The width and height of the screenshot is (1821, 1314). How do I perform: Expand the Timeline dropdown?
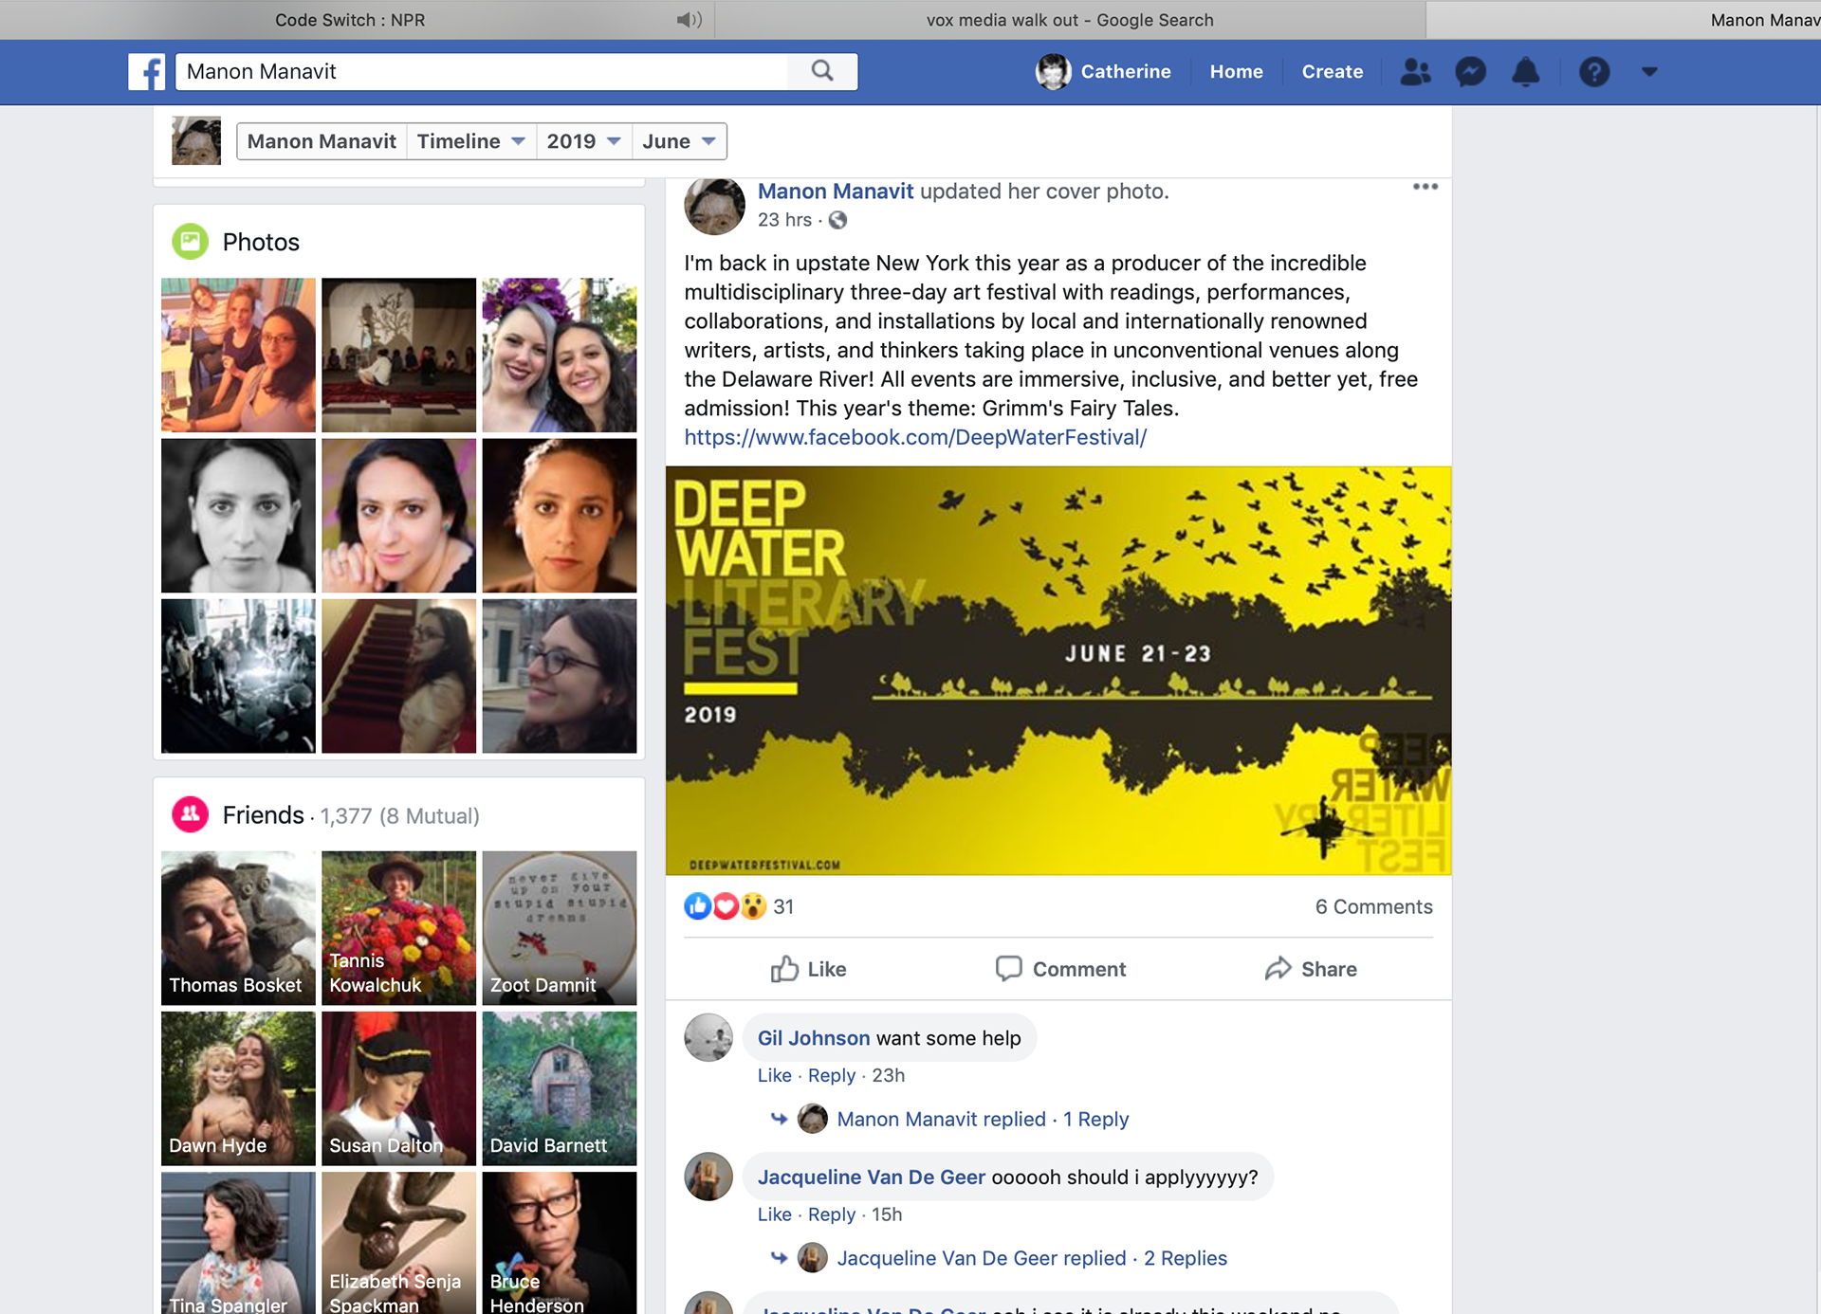click(x=470, y=141)
